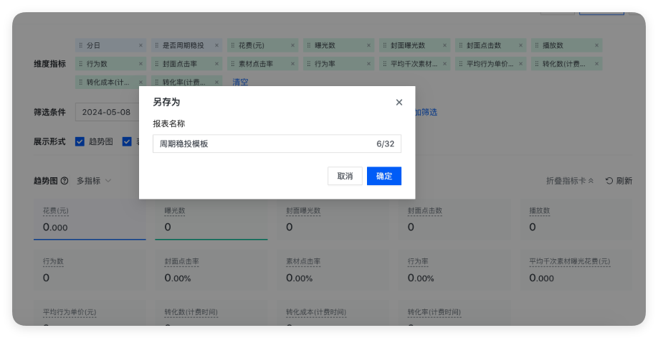The height and width of the screenshot is (338, 658).
Task: Remove the 封面曝光数 metric tag
Action: pyautogui.click(x=444, y=45)
